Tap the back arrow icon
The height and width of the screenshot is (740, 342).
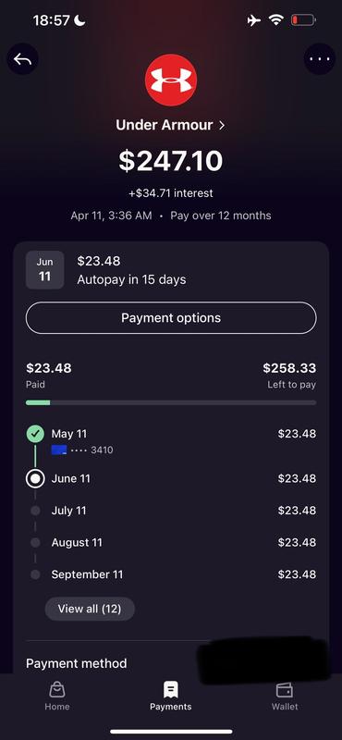pyautogui.click(x=22, y=59)
